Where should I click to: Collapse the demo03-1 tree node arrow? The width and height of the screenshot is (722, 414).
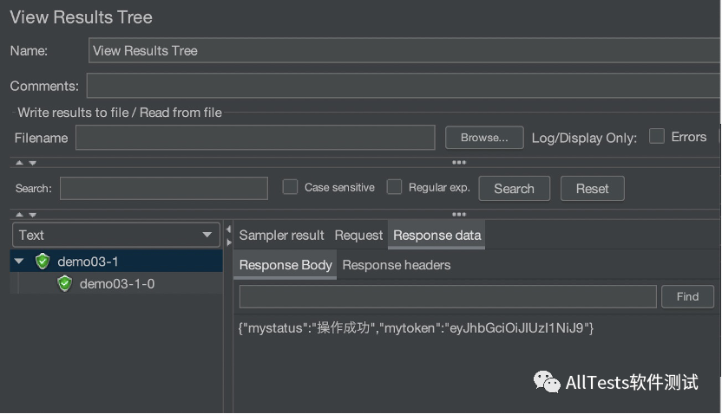pos(19,261)
